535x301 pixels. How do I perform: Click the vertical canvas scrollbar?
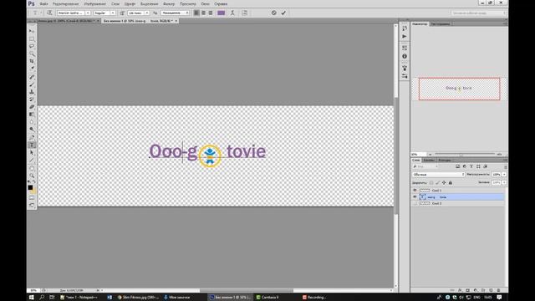[395, 156]
